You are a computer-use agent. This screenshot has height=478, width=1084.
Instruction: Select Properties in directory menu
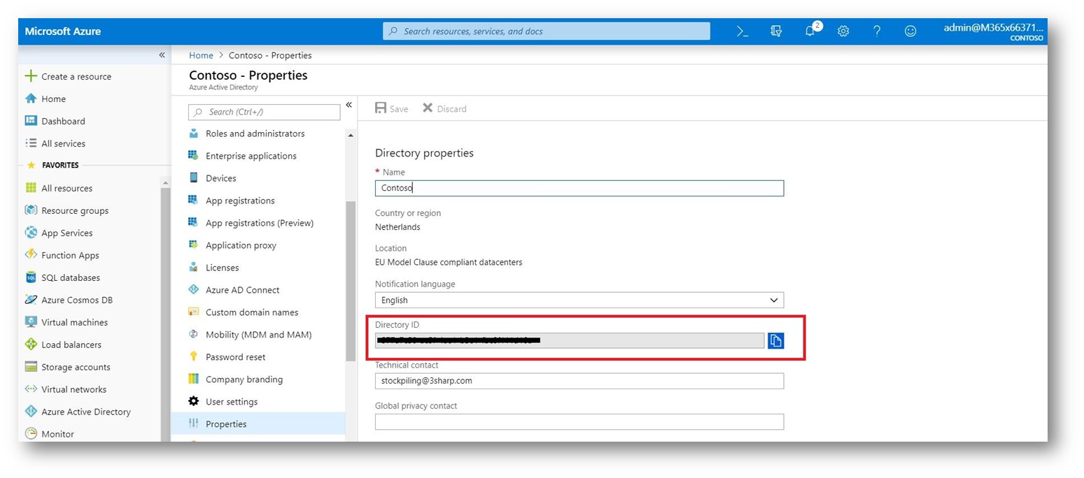[258, 424]
